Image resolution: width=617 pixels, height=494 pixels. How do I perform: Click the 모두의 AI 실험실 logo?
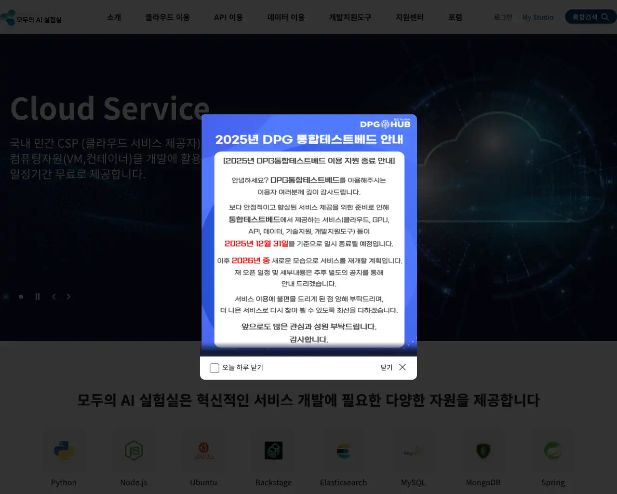tap(31, 17)
